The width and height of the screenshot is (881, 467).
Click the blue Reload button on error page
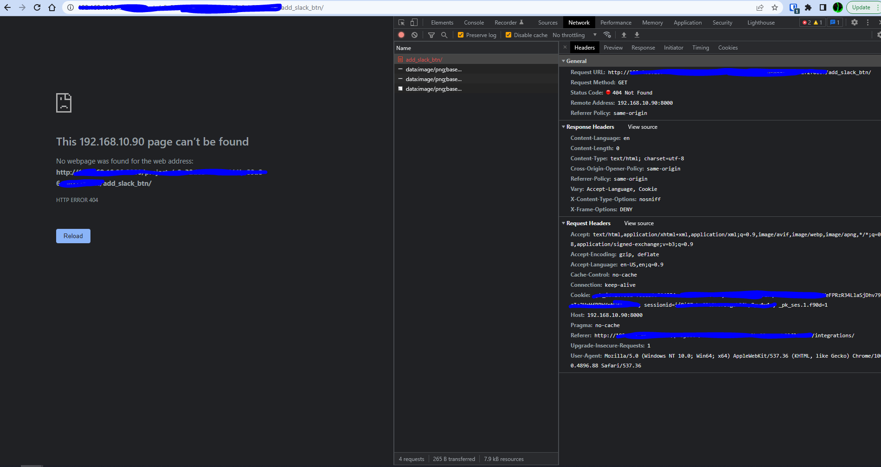[73, 236]
